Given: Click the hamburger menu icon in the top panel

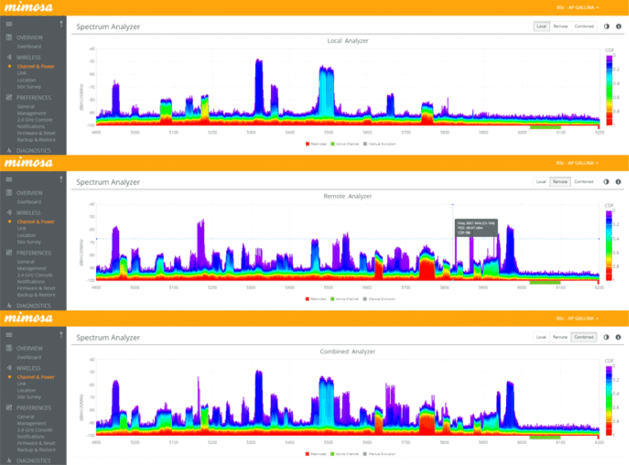Looking at the screenshot, I should tap(9, 24).
